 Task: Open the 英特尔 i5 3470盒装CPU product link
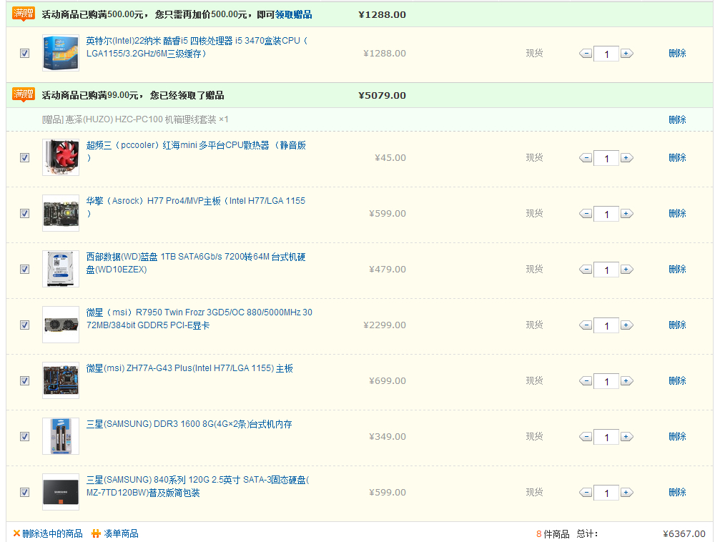click(197, 47)
